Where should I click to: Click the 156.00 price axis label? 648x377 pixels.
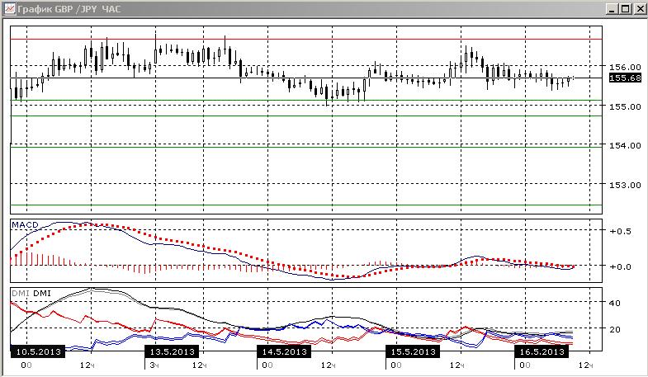pyautogui.click(x=625, y=67)
